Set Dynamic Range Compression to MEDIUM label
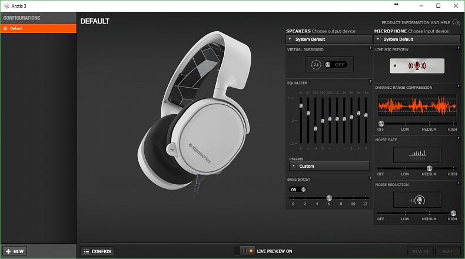The height and width of the screenshot is (259, 465). (x=429, y=129)
